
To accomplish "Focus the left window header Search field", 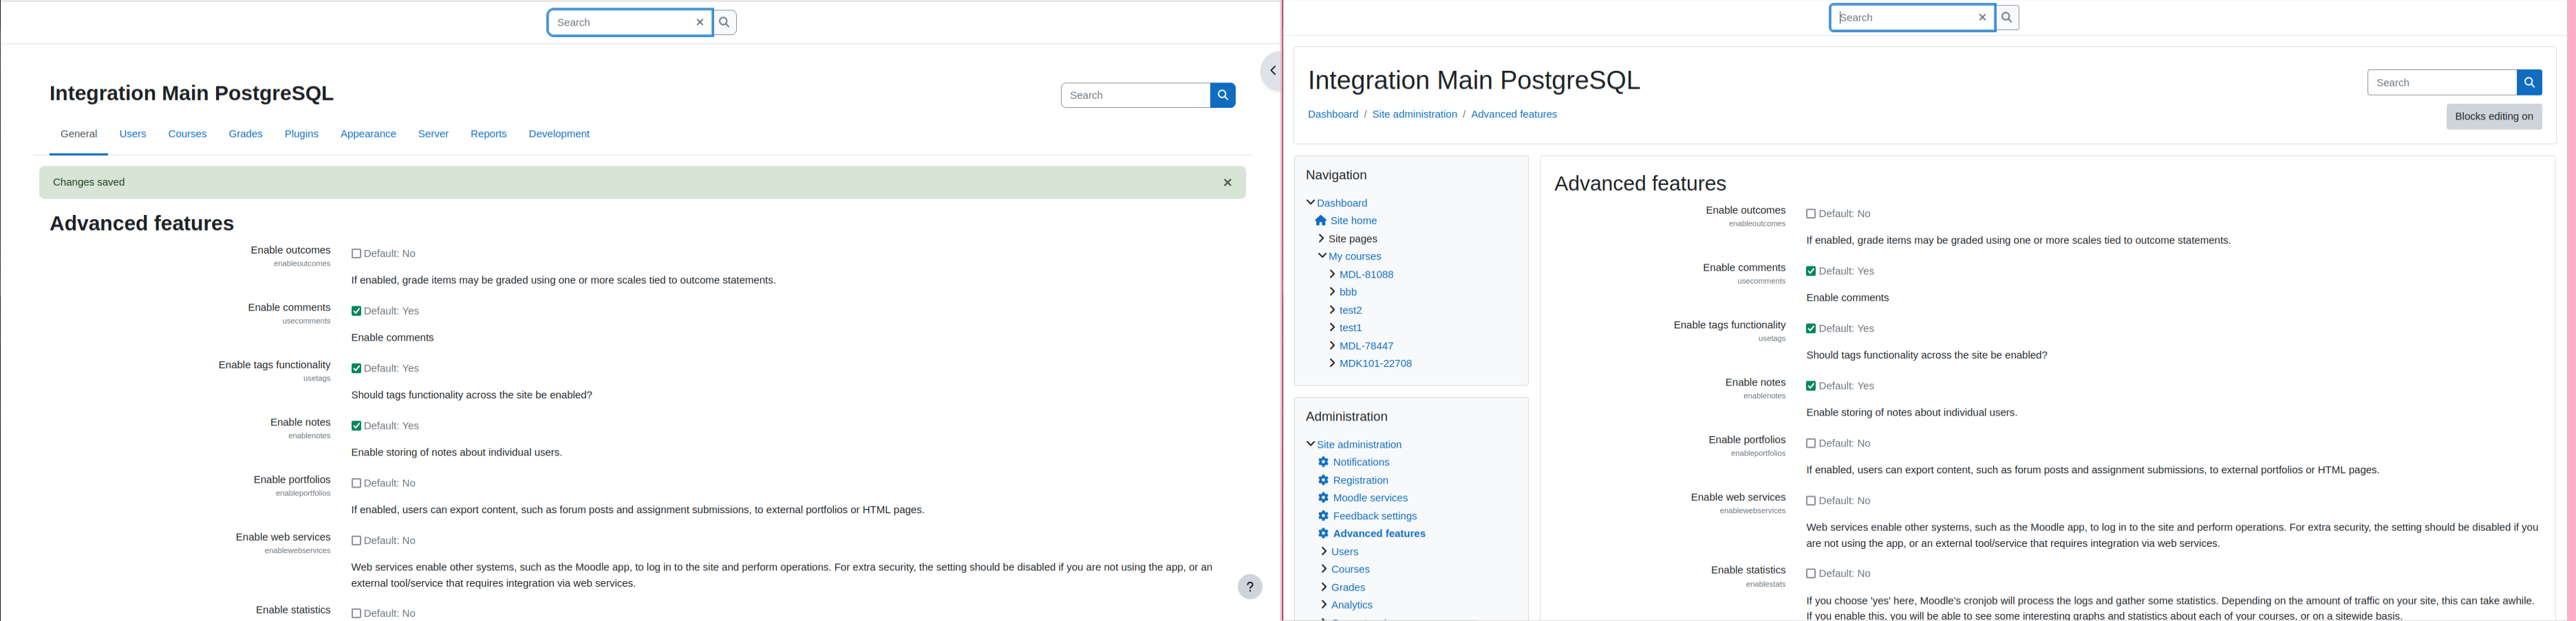I will click(x=1135, y=95).
